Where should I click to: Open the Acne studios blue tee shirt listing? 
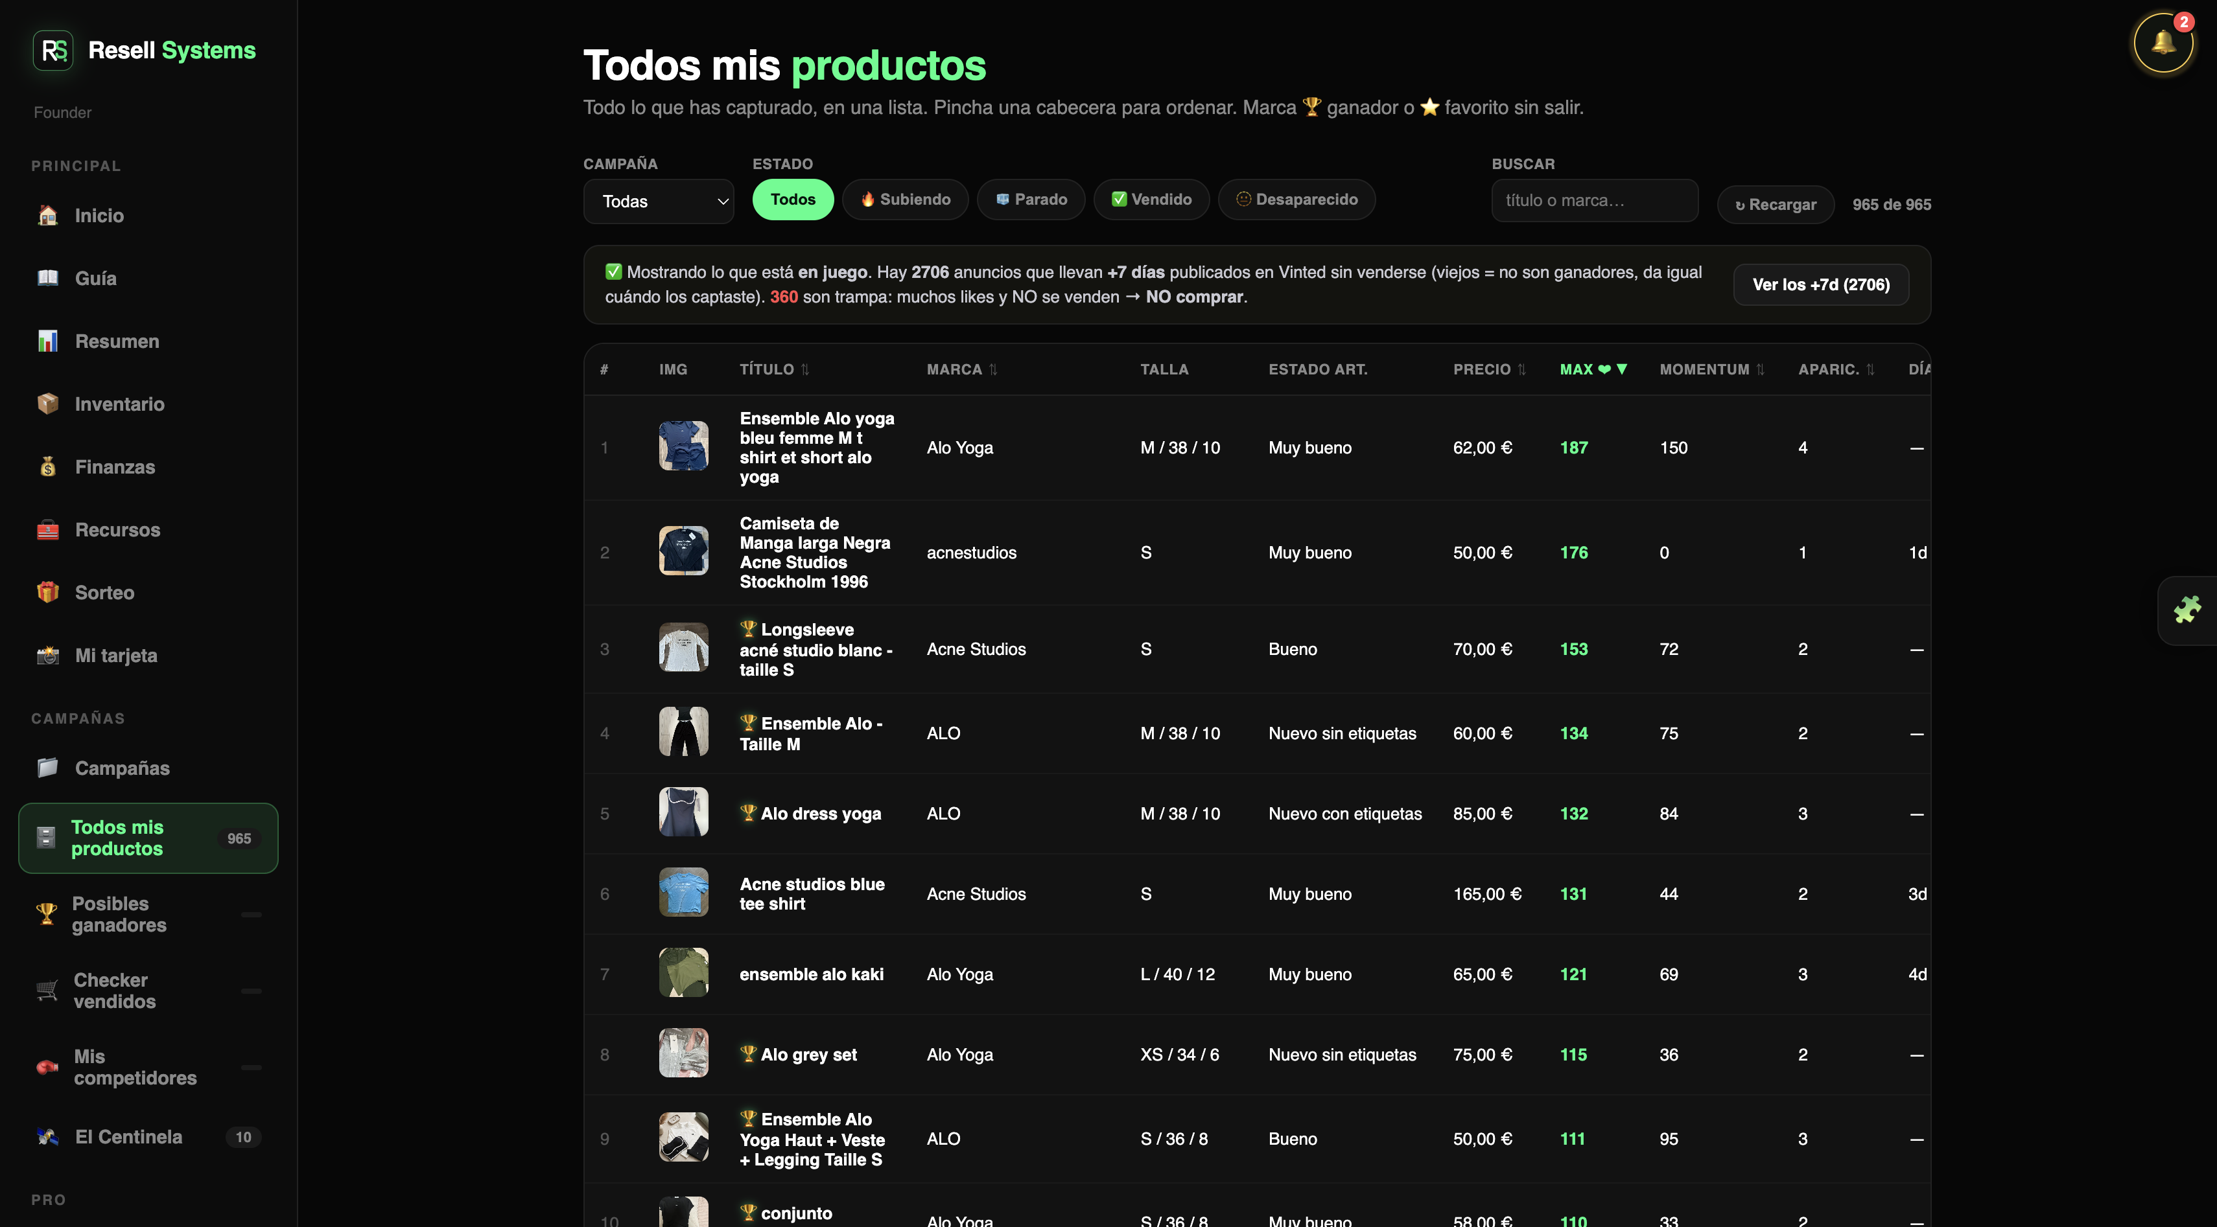pos(812,893)
